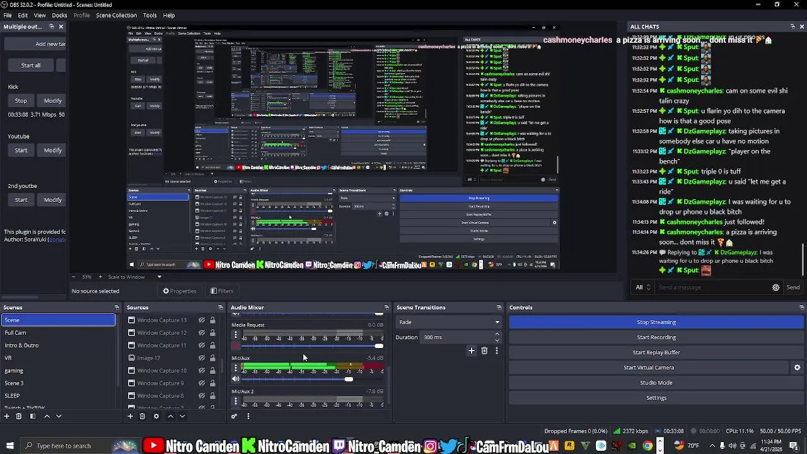Open Mic/Aux mixer options dots
Image resolution: width=807 pixels, height=454 pixels.
[236, 368]
